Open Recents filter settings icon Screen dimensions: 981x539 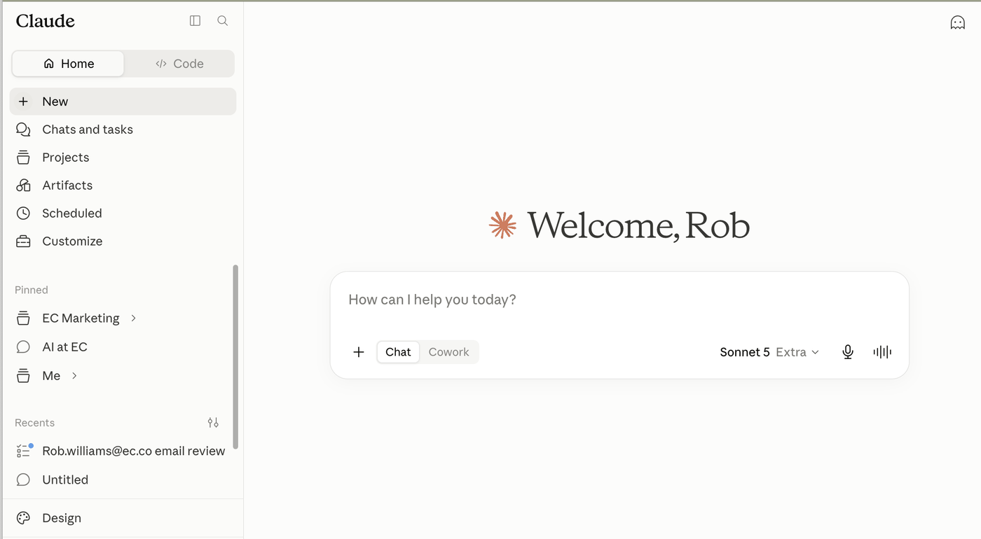pos(213,423)
